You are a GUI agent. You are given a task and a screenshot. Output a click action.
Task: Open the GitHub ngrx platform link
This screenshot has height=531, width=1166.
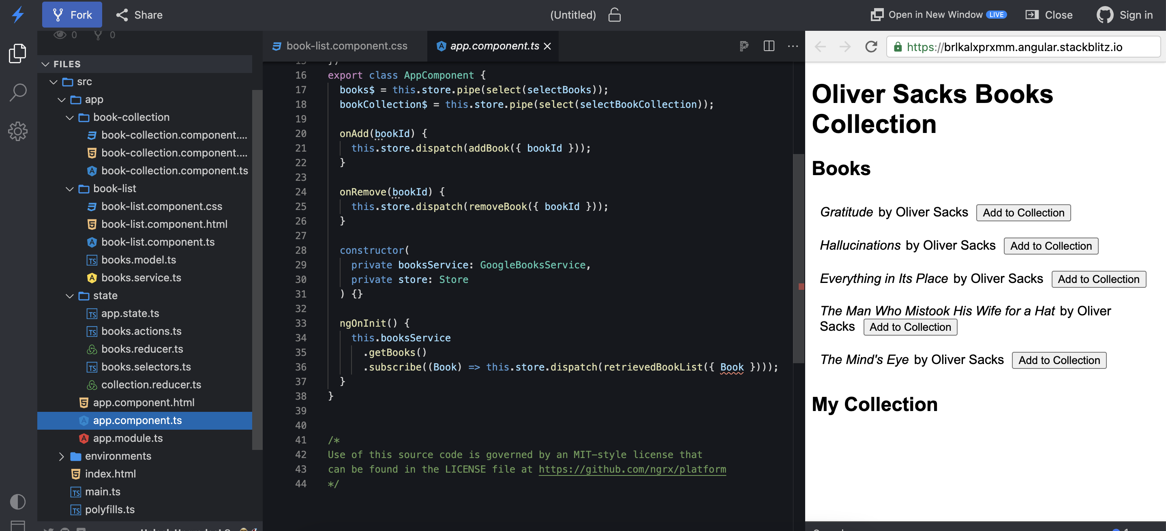(632, 469)
